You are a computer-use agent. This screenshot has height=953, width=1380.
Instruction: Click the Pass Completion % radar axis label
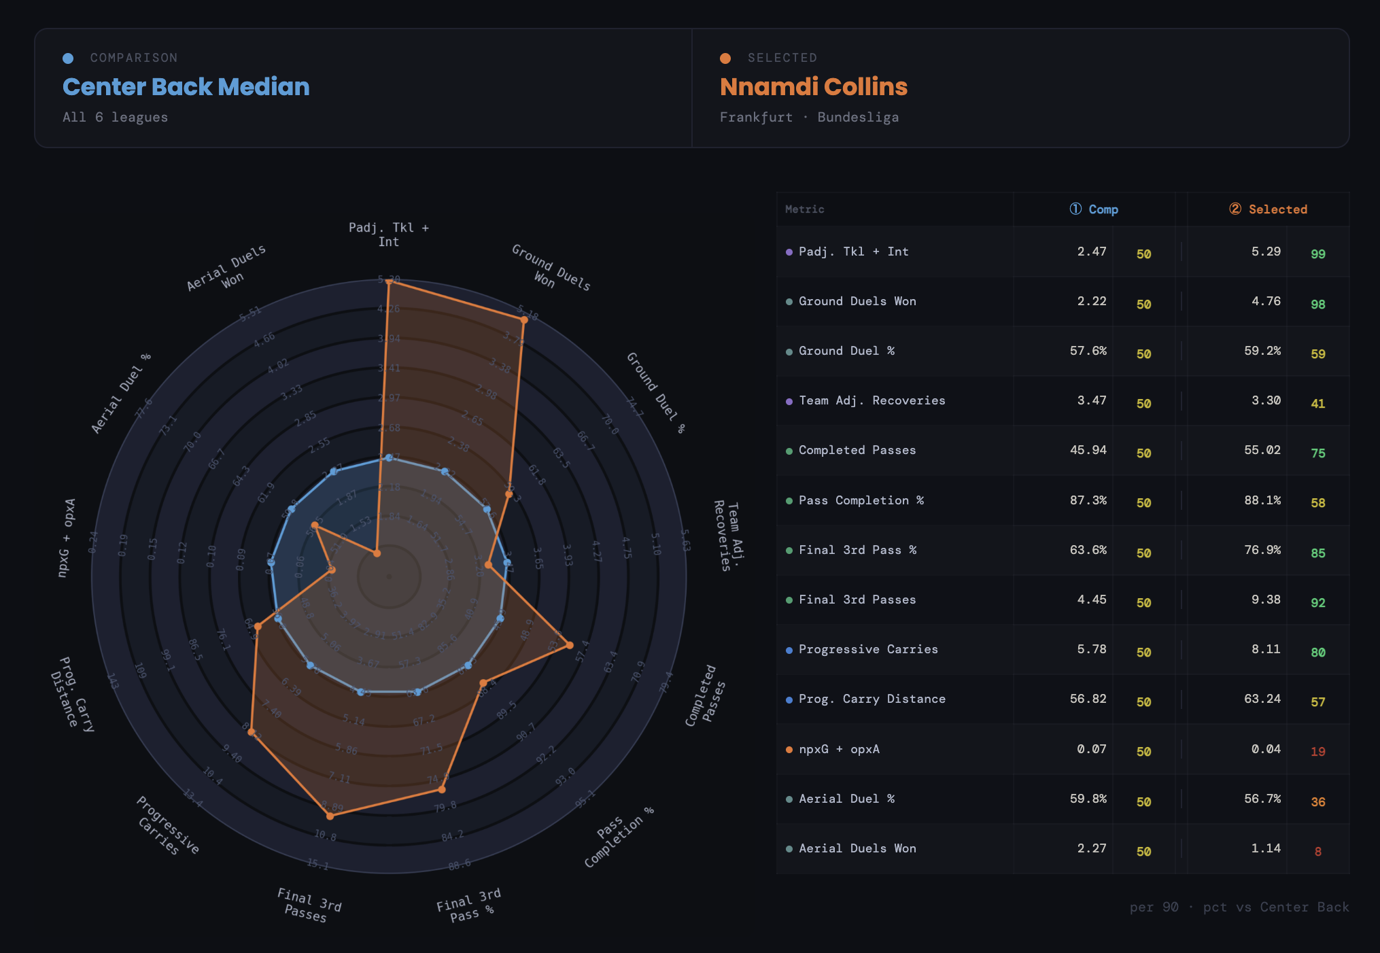click(618, 837)
